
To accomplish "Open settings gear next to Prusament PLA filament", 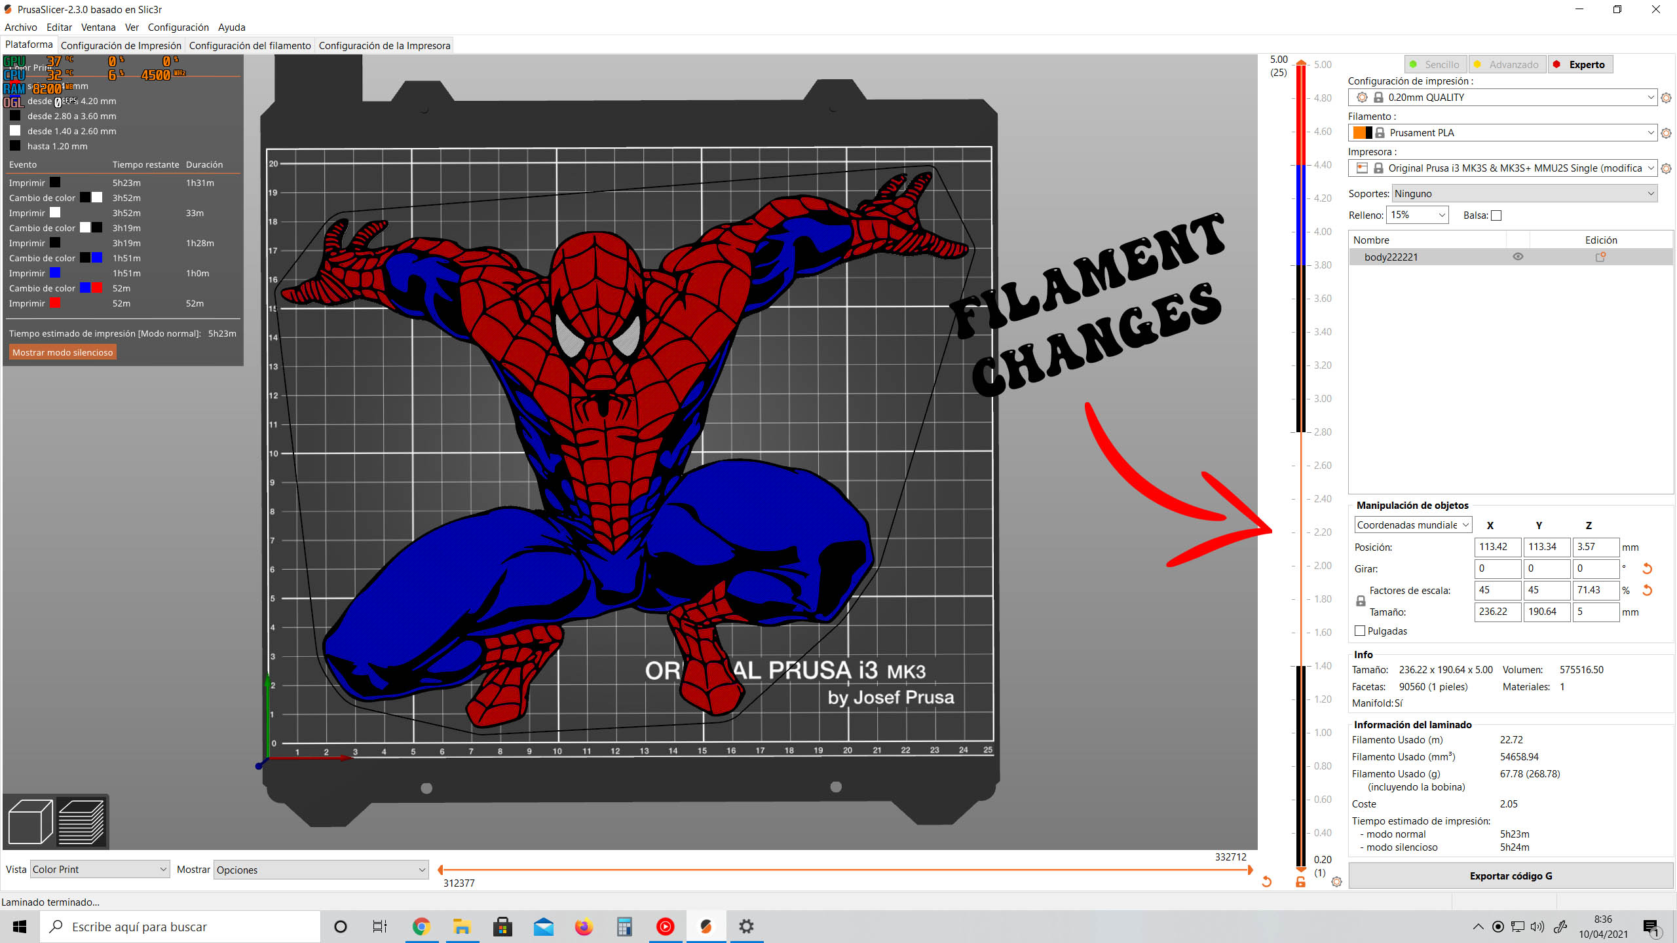I will (x=1667, y=133).
